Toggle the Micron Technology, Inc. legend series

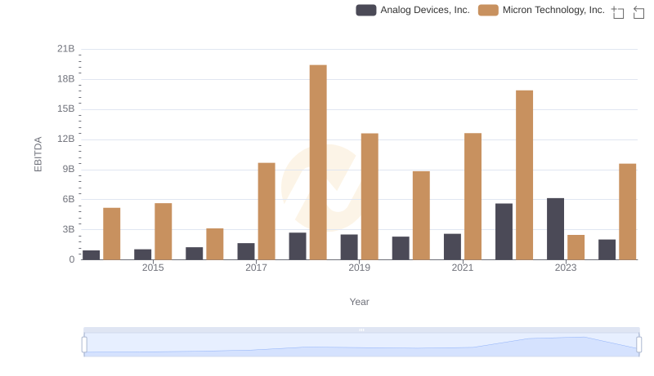[541, 10]
